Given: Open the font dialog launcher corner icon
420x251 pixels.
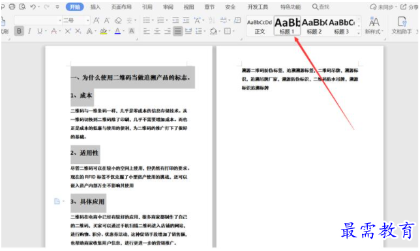Looking at the screenshot, I should (x=137, y=39).
